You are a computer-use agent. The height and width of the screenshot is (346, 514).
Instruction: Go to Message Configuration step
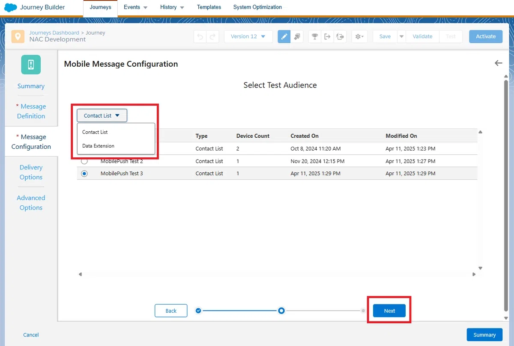(31, 142)
